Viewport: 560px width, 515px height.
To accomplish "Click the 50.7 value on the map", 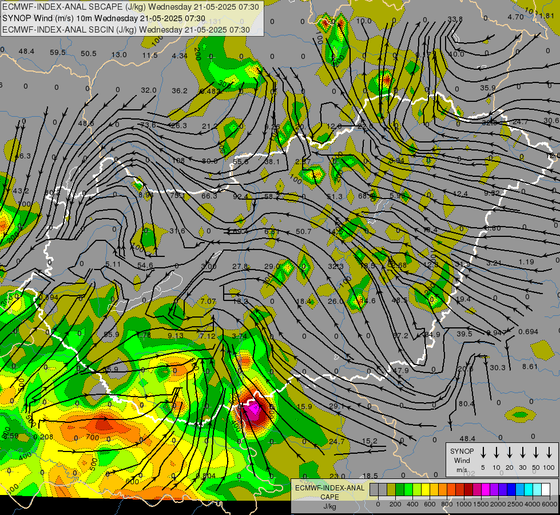I will (304, 232).
